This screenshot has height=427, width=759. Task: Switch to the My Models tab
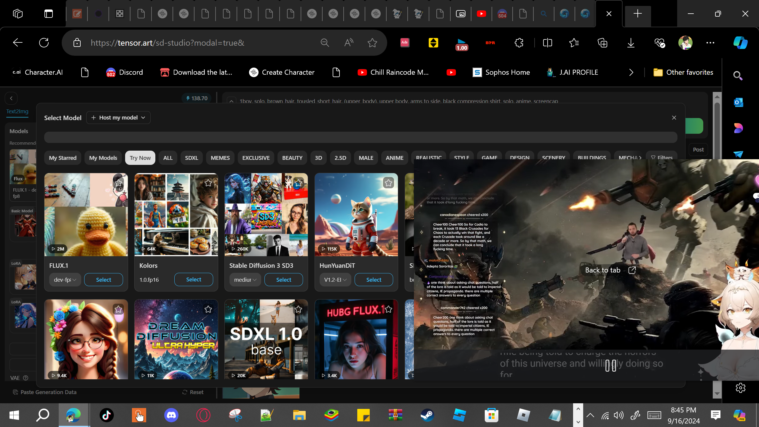pos(103,158)
